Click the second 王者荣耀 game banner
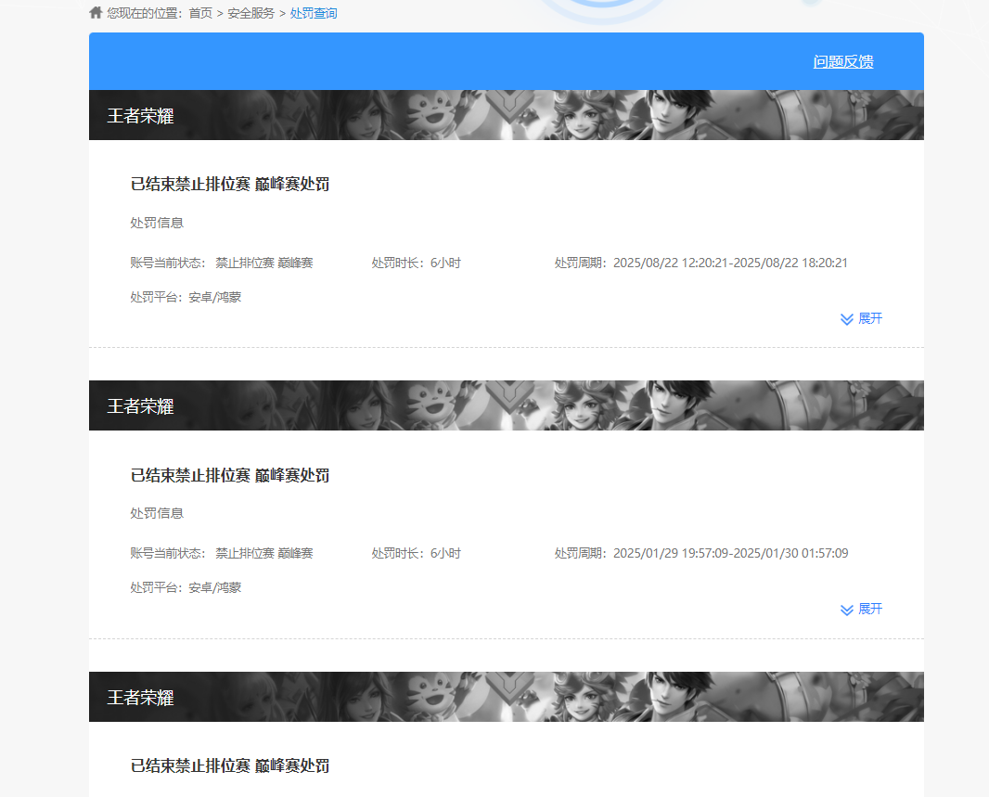The image size is (989, 797). pyautogui.click(x=507, y=405)
